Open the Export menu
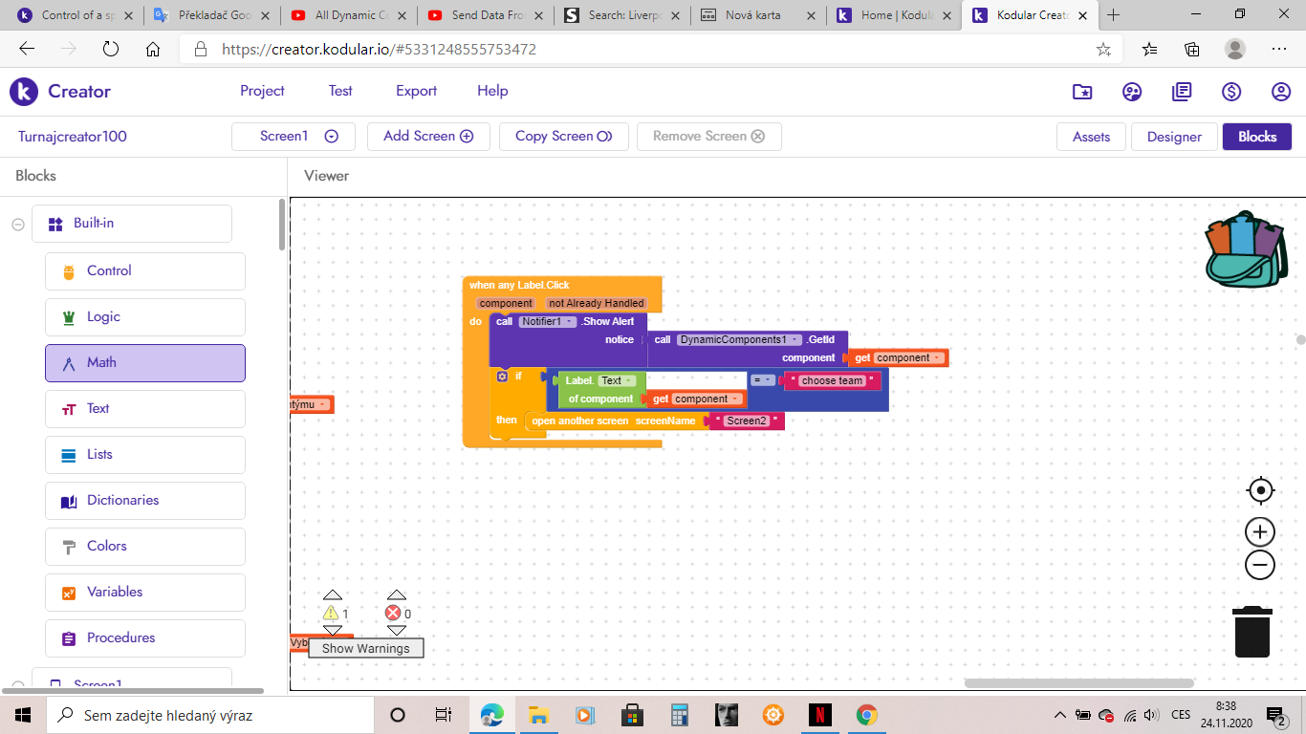The height and width of the screenshot is (734, 1306). point(416,91)
